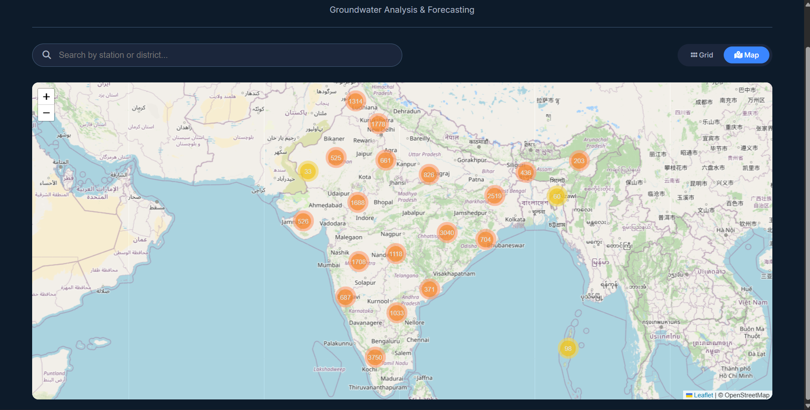Switch to Grid view
The height and width of the screenshot is (410, 810).
tap(702, 55)
